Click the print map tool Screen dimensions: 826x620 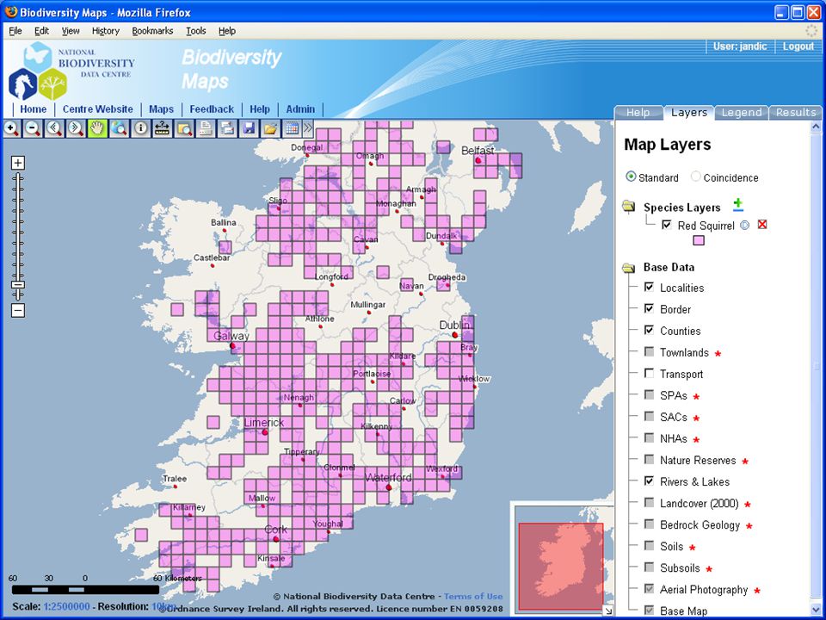pos(227,128)
